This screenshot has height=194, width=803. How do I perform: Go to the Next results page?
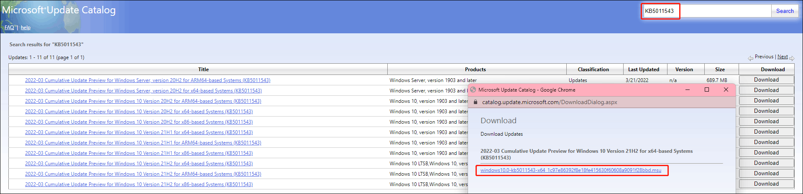(x=783, y=57)
